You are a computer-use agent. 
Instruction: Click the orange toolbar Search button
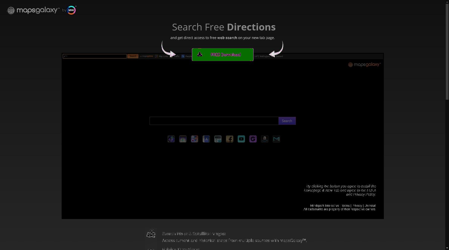click(x=133, y=56)
